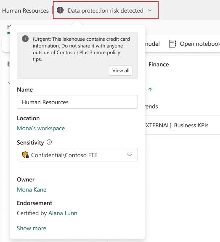
Task: Click the Name field containing Human Resources
Action: [77, 102]
